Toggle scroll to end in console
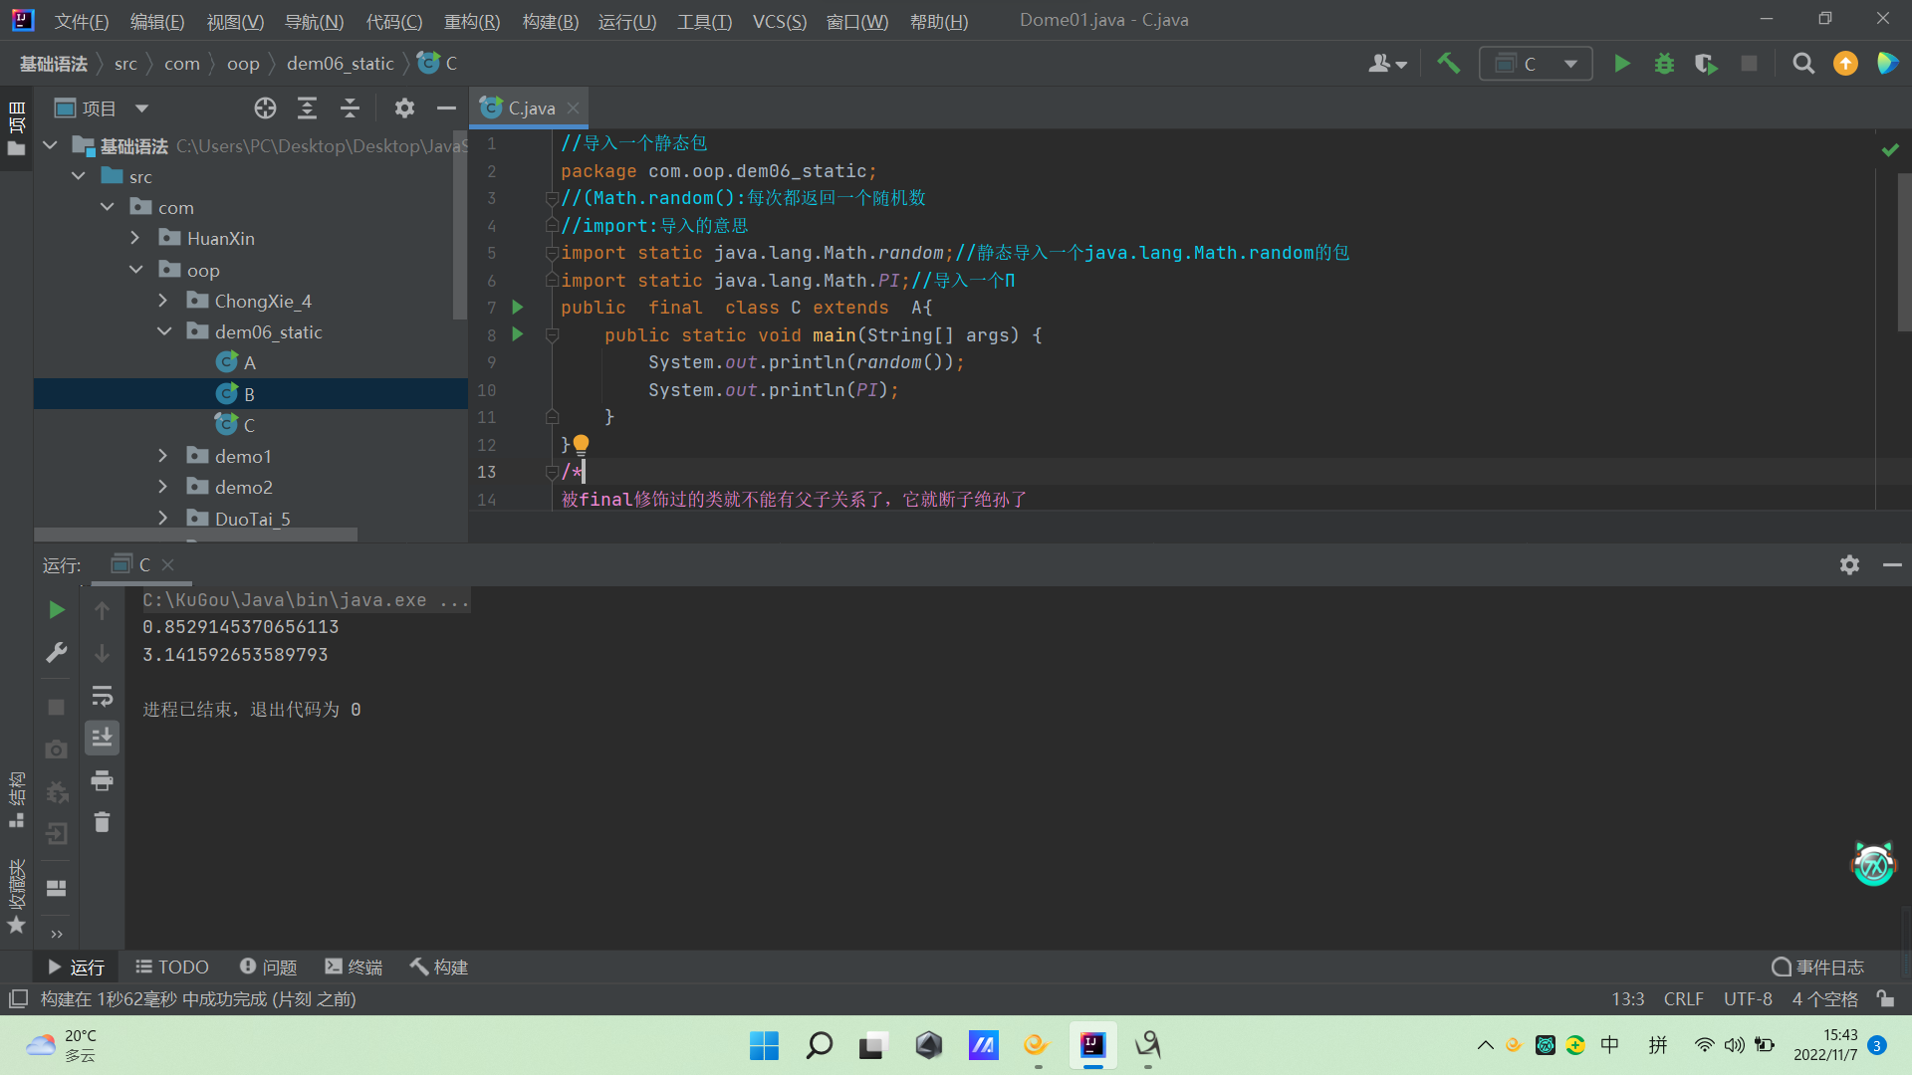The height and width of the screenshot is (1075, 1912). (x=102, y=738)
